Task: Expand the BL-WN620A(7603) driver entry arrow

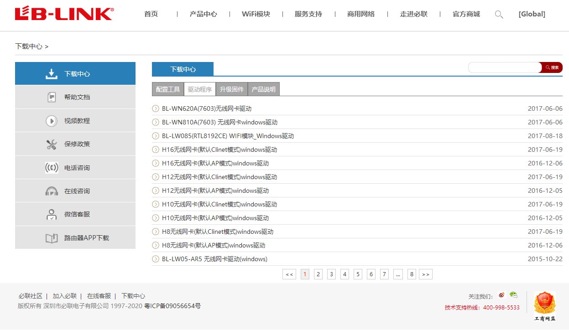Action: click(x=155, y=108)
